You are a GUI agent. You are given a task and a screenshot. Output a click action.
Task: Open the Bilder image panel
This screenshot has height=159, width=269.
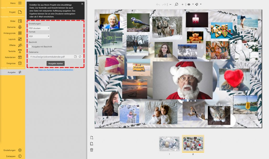click(x=20, y=21)
